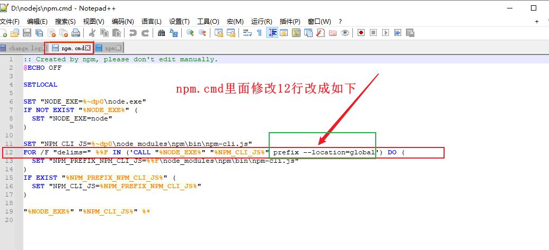Toggle Show All Characters pilcrow icon
The width and height of the screenshot is (549, 250).
259,33
